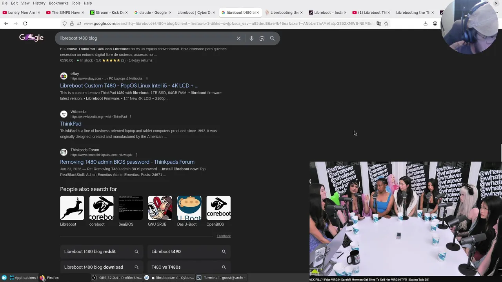Click the magnifier search submit icon
The image size is (502, 282).
click(x=272, y=38)
